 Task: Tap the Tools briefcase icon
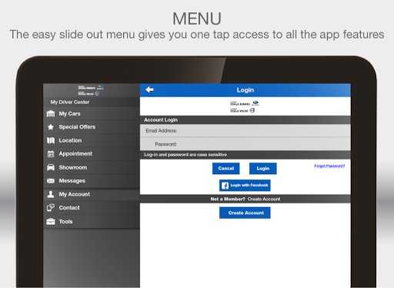51,221
